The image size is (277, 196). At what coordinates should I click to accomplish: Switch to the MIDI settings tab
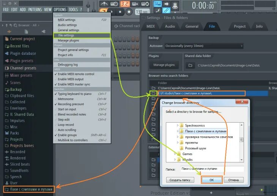coord(151,27)
